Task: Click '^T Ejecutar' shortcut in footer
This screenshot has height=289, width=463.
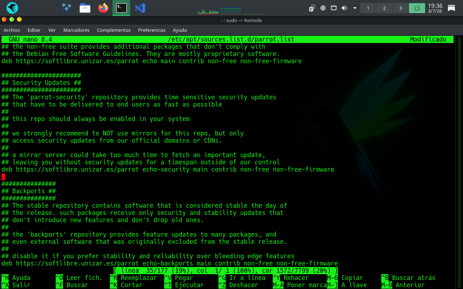Action: (x=184, y=285)
